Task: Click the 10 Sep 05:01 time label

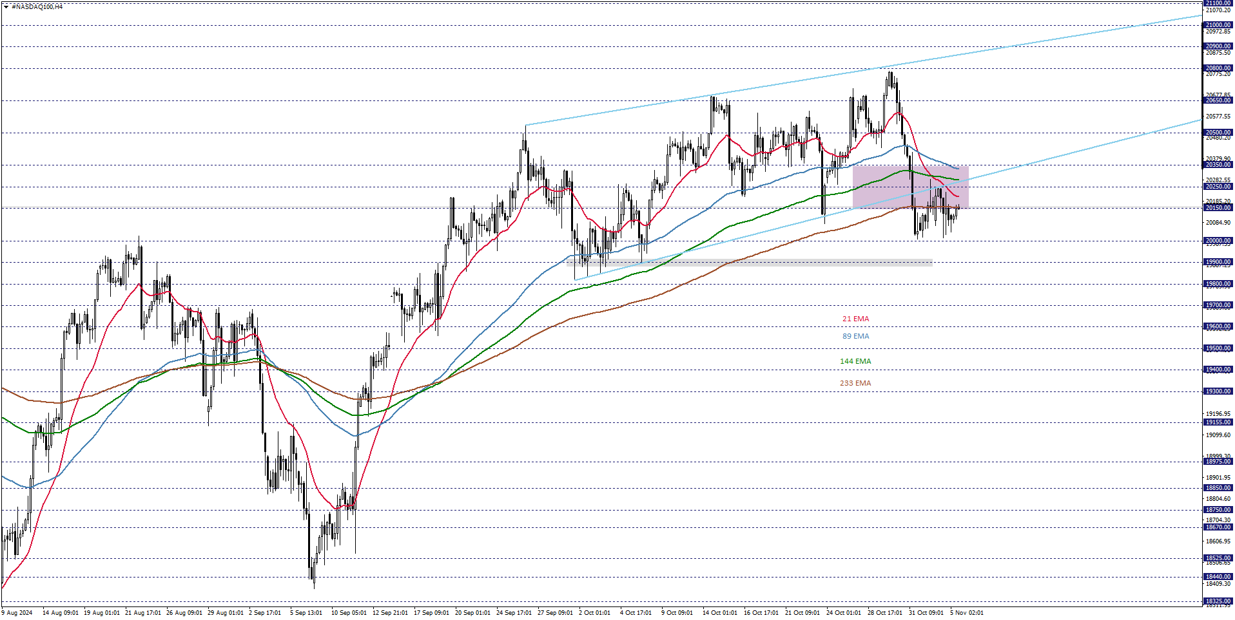Action: (349, 613)
